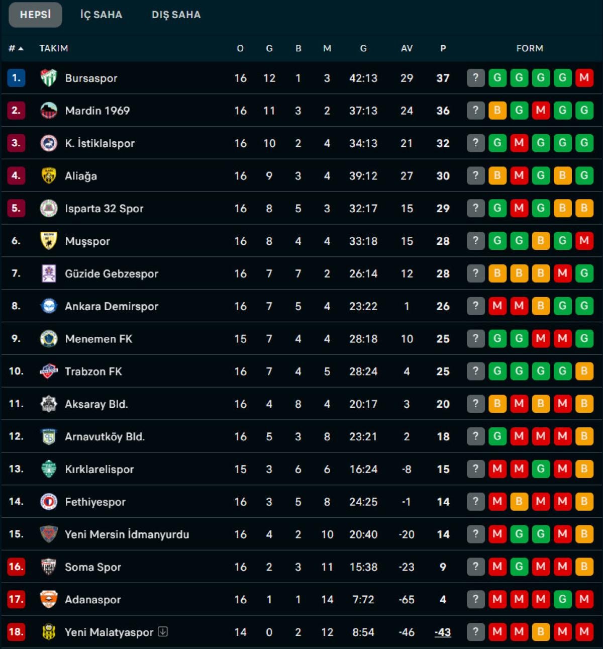The image size is (603, 649).
Task: Open the Güzide Gebzespor team link
Action: [112, 273]
